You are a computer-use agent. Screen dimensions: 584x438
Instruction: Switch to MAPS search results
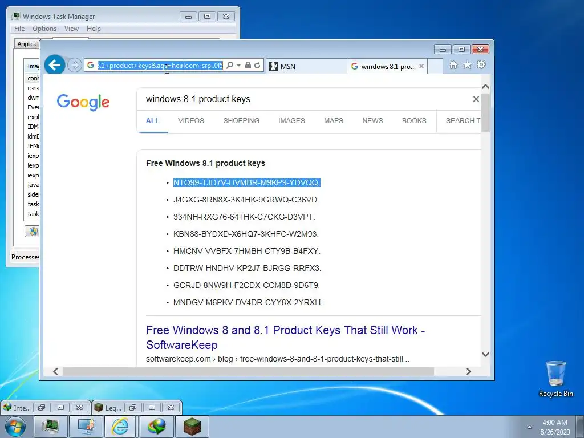334,121
